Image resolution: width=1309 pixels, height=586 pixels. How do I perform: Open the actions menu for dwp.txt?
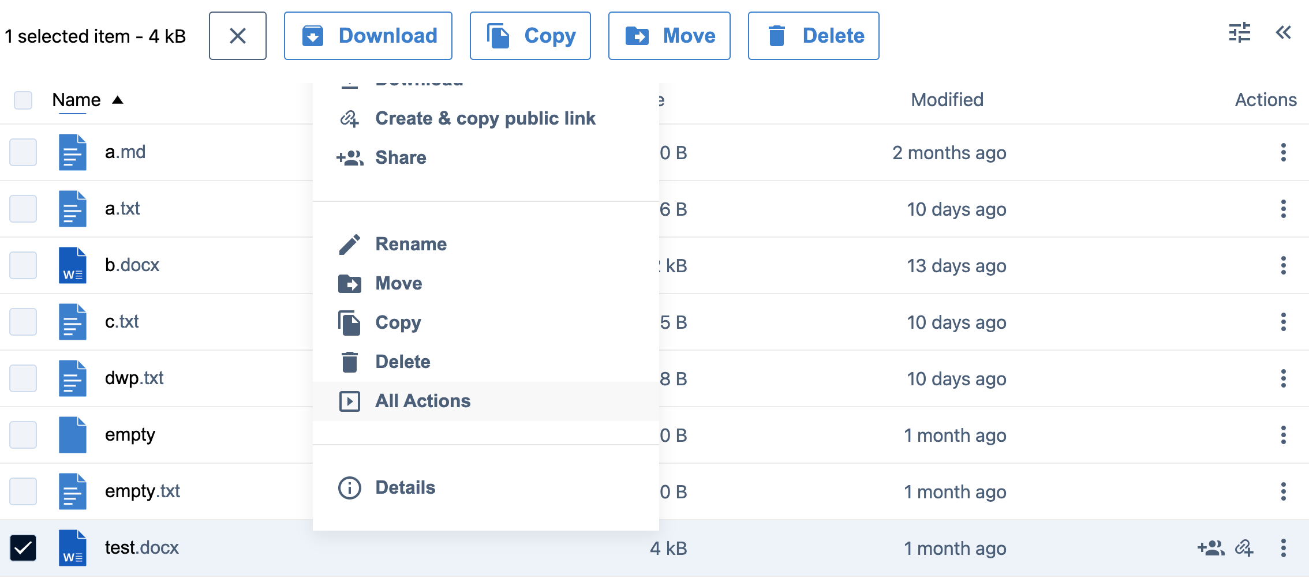1283,378
